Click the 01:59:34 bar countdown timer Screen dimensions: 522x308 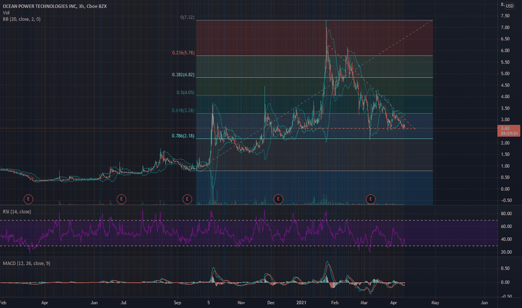point(509,133)
